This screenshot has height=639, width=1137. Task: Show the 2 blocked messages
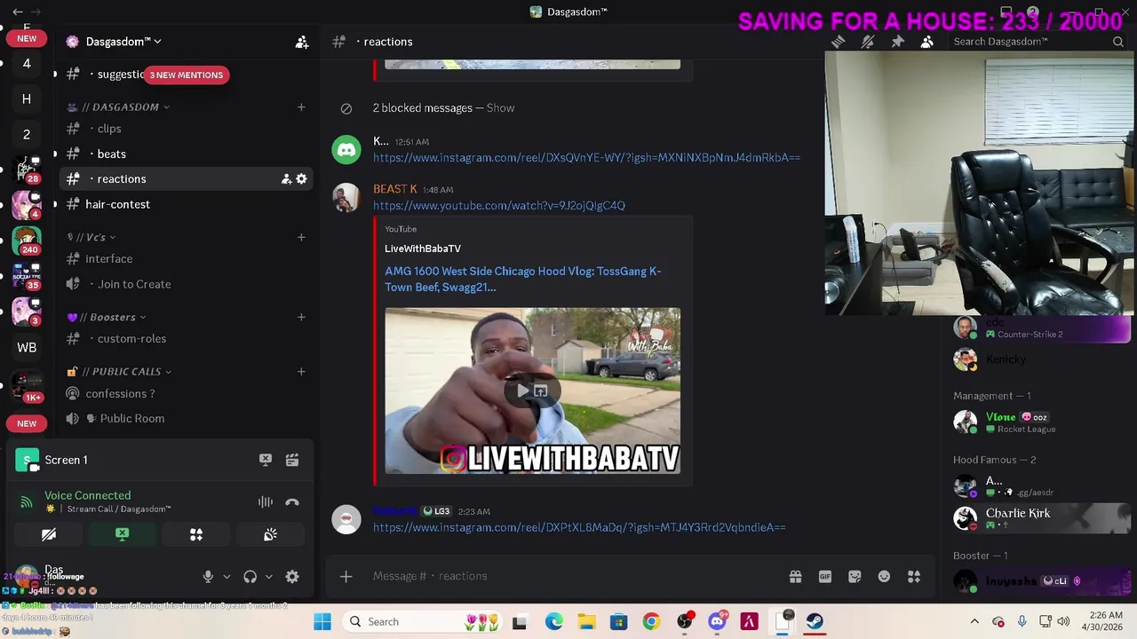(x=500, y=108)
